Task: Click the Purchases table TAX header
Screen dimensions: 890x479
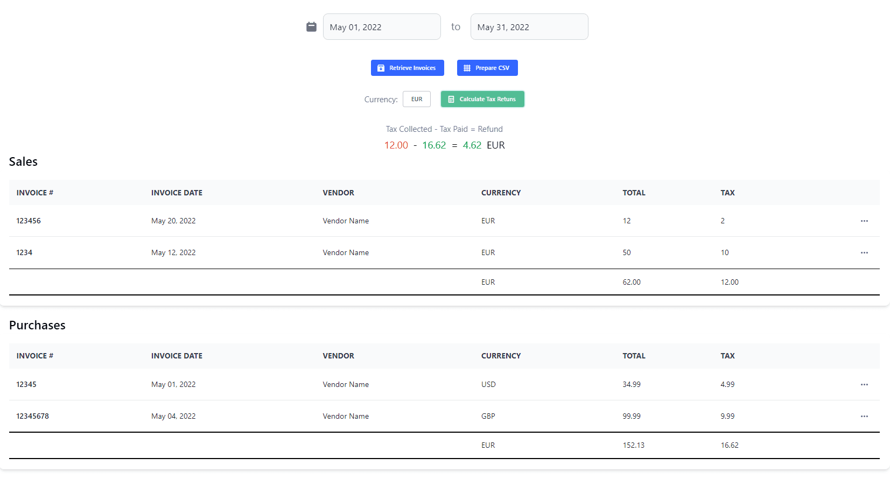Action: coord(727,356)
